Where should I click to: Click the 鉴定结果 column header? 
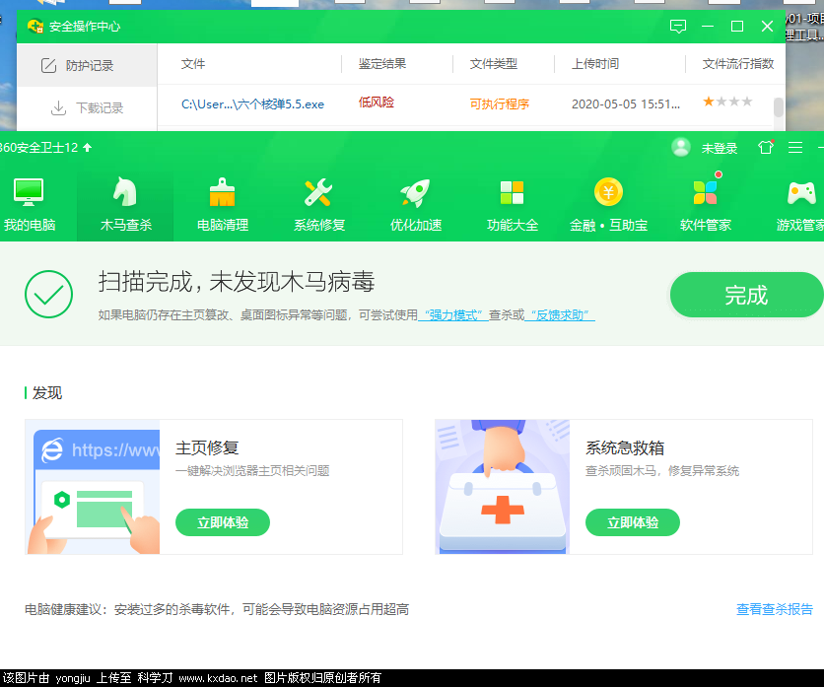[382, 64]
